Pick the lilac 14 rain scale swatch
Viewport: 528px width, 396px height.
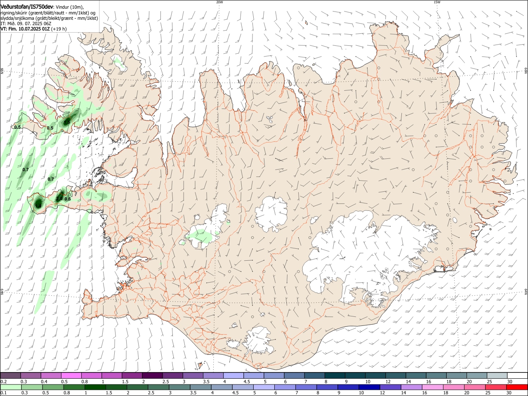click(412, 387)
